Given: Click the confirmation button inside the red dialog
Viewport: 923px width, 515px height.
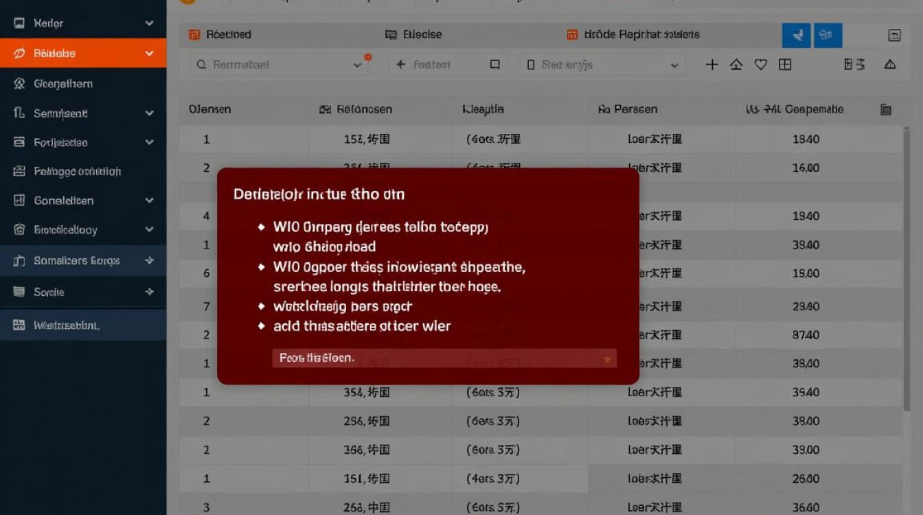Looking at the screenshot, I should tap(446, 358).
